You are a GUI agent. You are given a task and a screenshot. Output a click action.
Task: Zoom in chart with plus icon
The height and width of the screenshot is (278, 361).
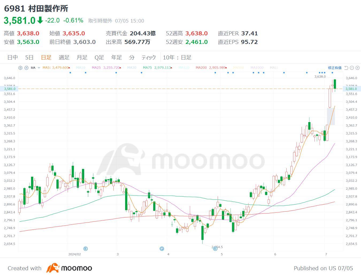[x=358, y=68]
